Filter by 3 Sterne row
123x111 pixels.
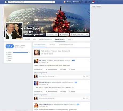pyautogui.click(x=9, y=56)
